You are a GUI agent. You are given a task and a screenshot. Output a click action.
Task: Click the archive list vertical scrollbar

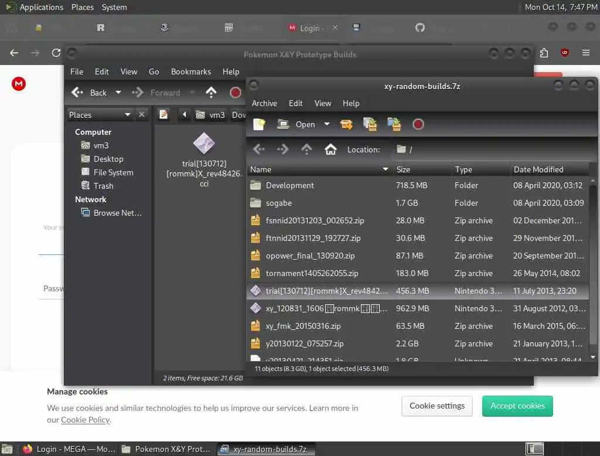593,264
